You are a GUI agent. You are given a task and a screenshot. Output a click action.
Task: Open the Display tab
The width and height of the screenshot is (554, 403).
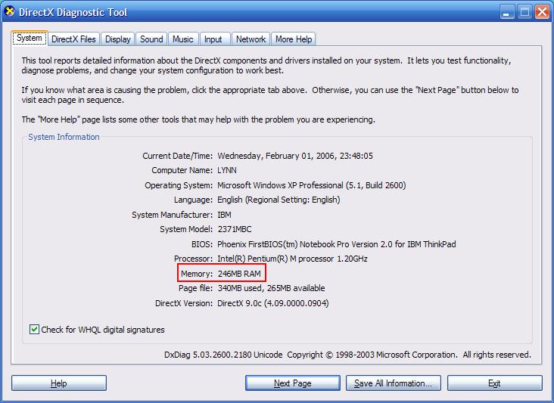tap(117, 39)
